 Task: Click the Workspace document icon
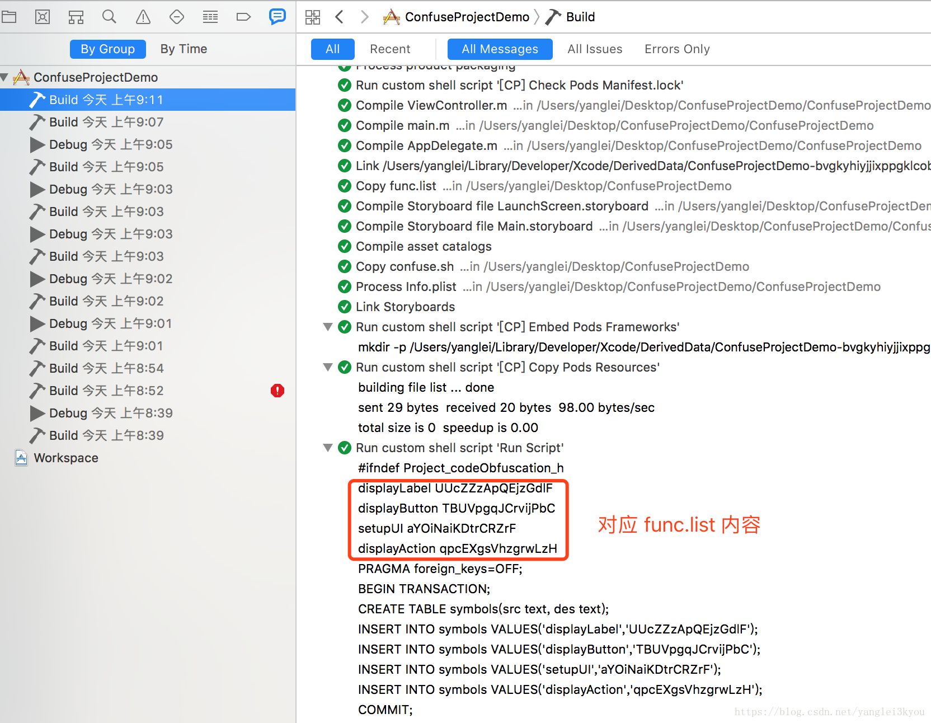(x=21, y=458)
